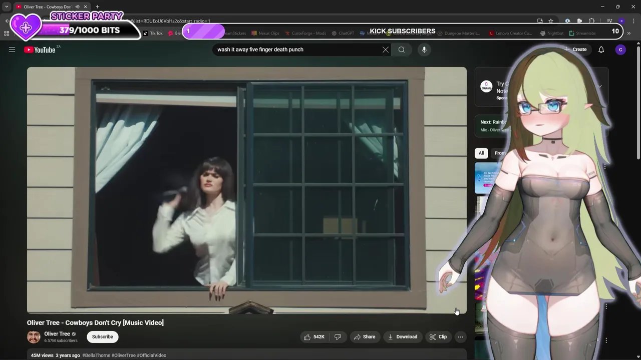Open Chrome media controls icon
The height and width of the screenshot is (360, 641).
coord(609,21)
